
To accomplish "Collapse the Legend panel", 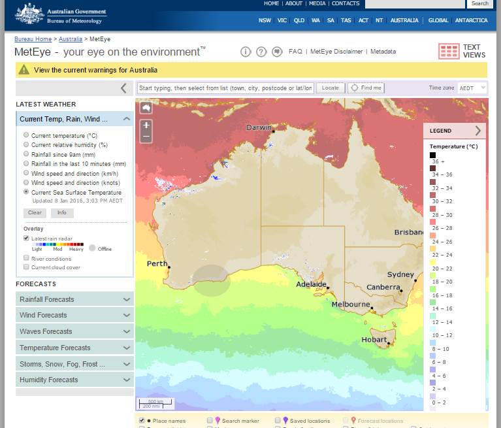I will click(477, 131).
